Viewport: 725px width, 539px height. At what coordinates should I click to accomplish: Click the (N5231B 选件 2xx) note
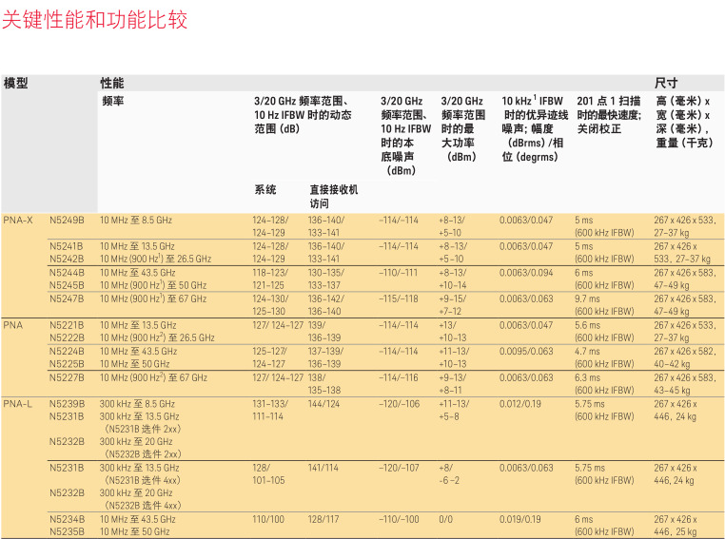click(143, 429)
